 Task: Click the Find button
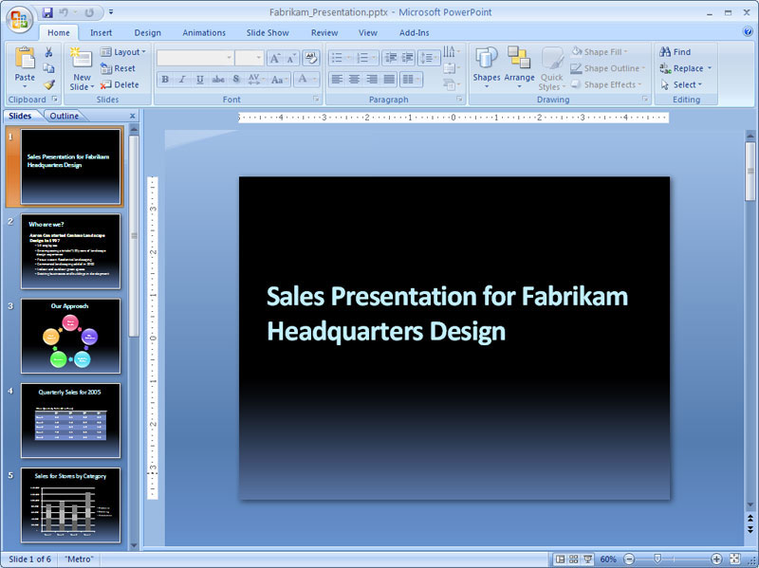(675, 52)
